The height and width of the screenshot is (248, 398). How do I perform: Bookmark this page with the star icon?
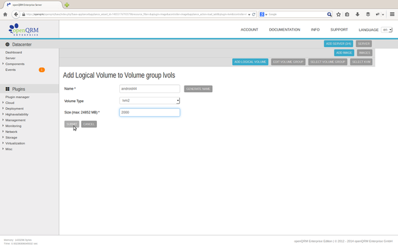click(x=338, y=15)
